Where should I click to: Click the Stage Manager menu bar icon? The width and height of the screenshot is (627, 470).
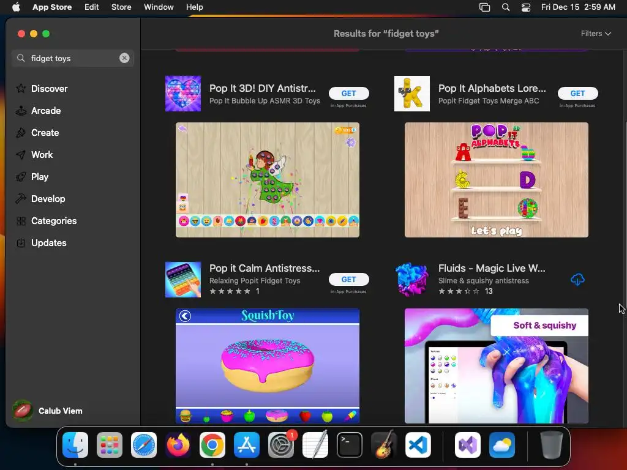485,7
